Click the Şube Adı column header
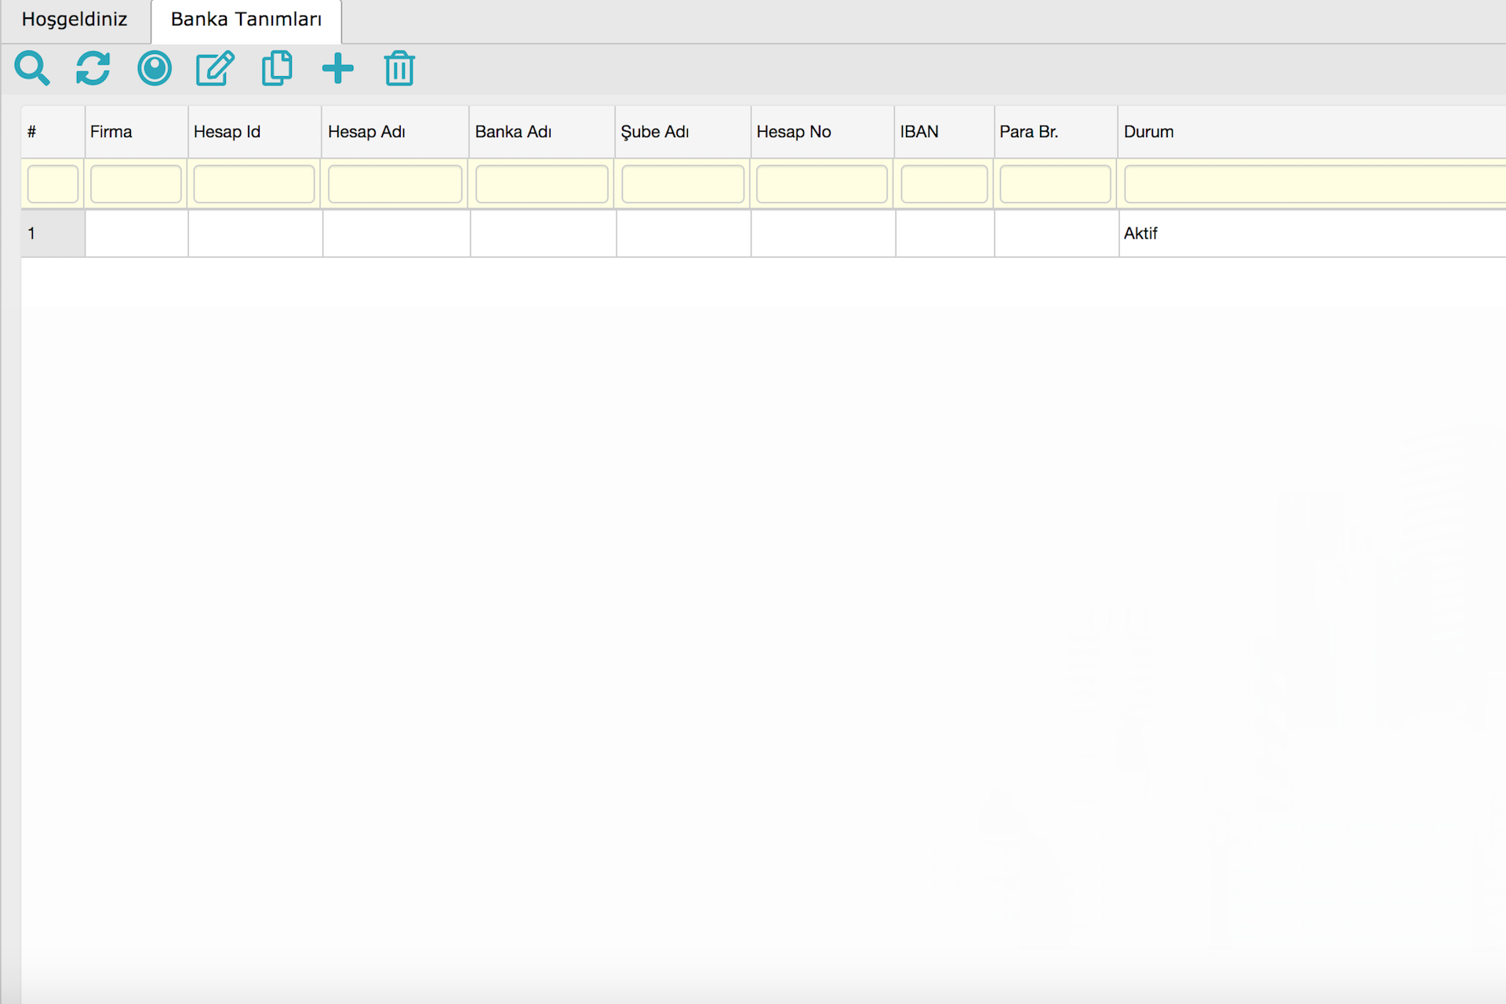The width and height of the screenshot is (1506, 1004). click(655, 132)
